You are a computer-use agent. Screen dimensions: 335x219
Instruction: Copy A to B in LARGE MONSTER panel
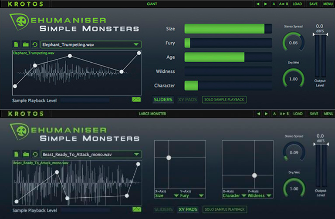click(284, 114)
